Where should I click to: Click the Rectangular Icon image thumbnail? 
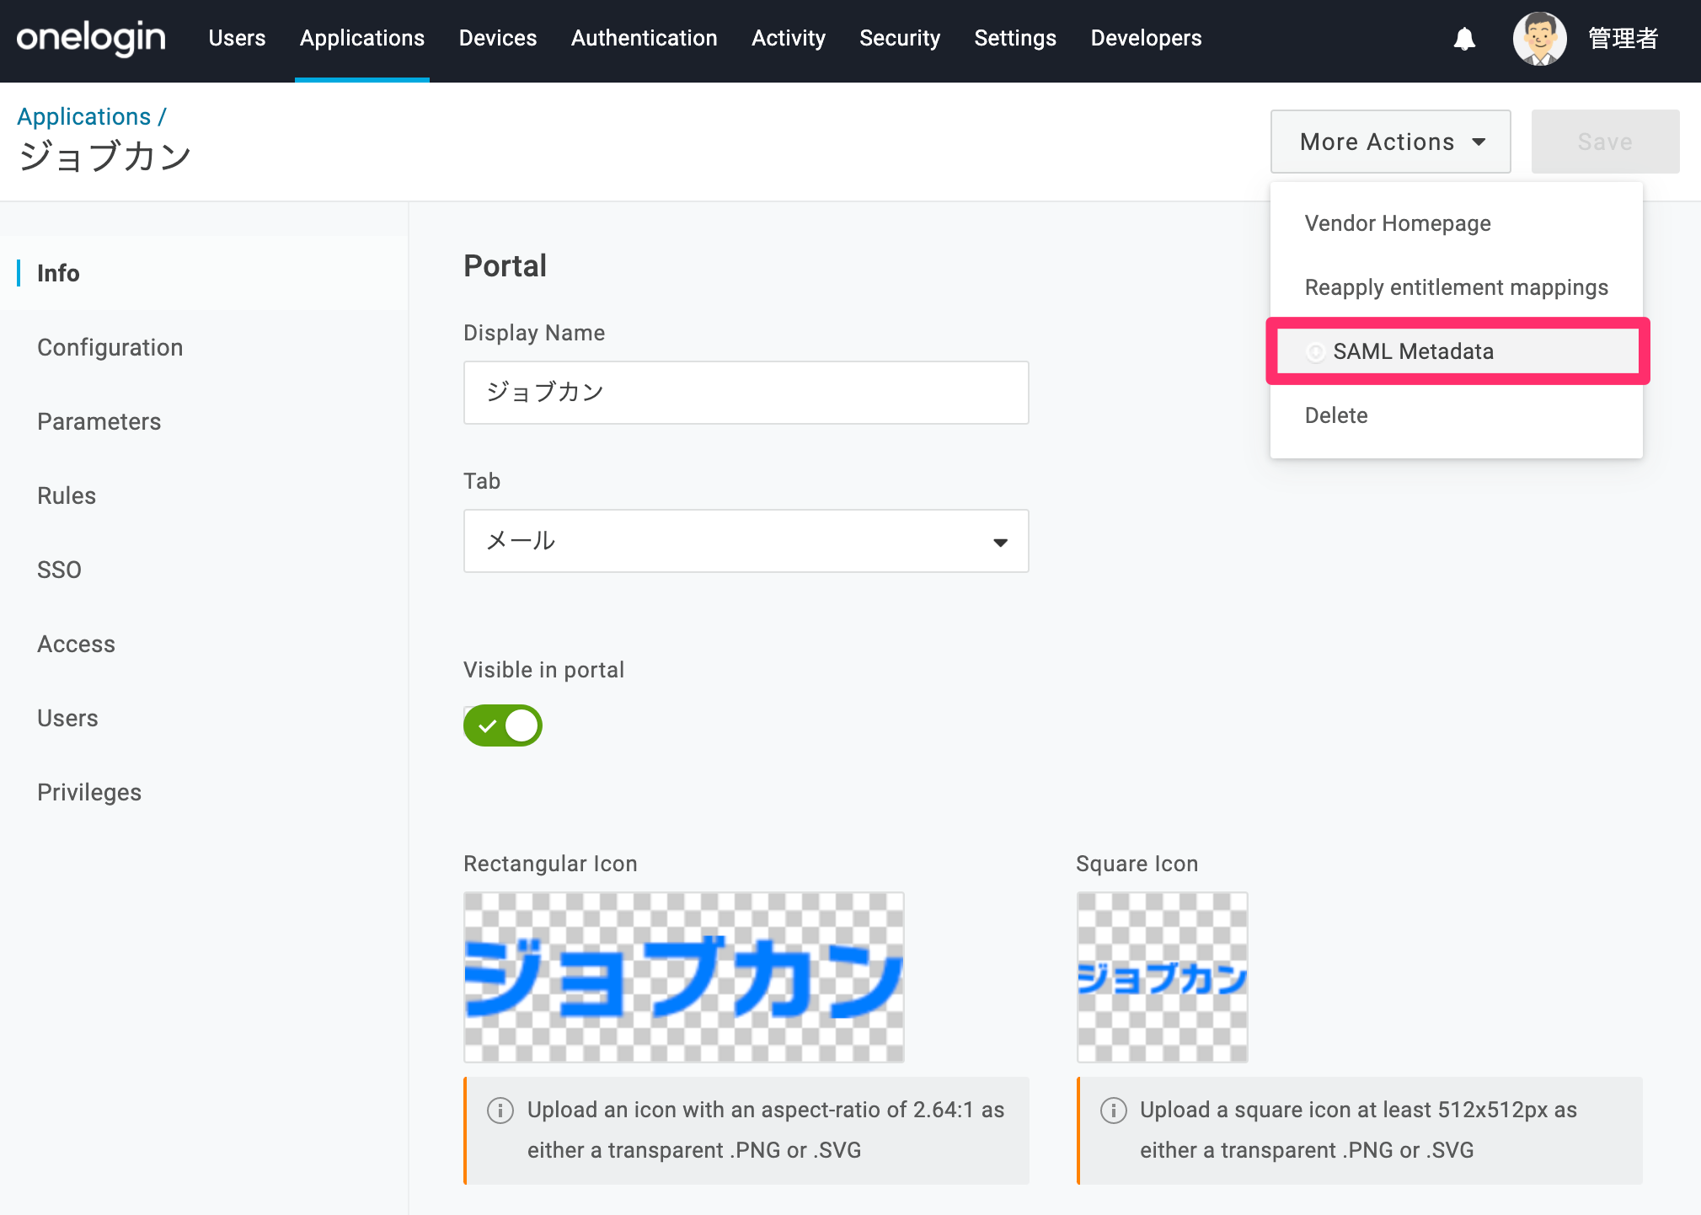click(x=683, y=977)
